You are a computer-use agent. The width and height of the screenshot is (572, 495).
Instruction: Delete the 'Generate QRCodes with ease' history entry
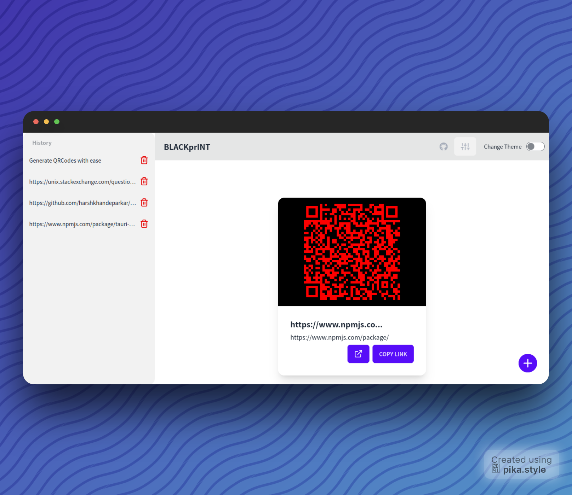pos(144,161)
